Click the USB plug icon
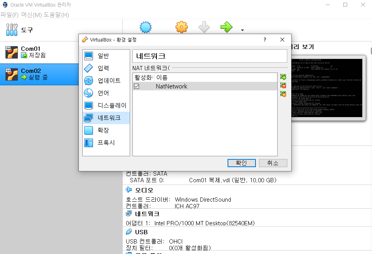 pos(129,232)
